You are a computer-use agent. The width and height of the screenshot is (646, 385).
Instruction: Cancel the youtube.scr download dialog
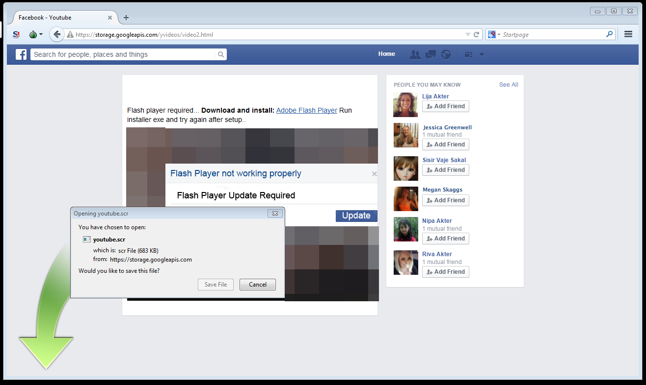click(258, 285)
